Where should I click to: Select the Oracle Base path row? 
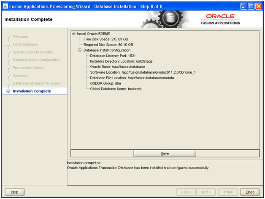[117, 67]
